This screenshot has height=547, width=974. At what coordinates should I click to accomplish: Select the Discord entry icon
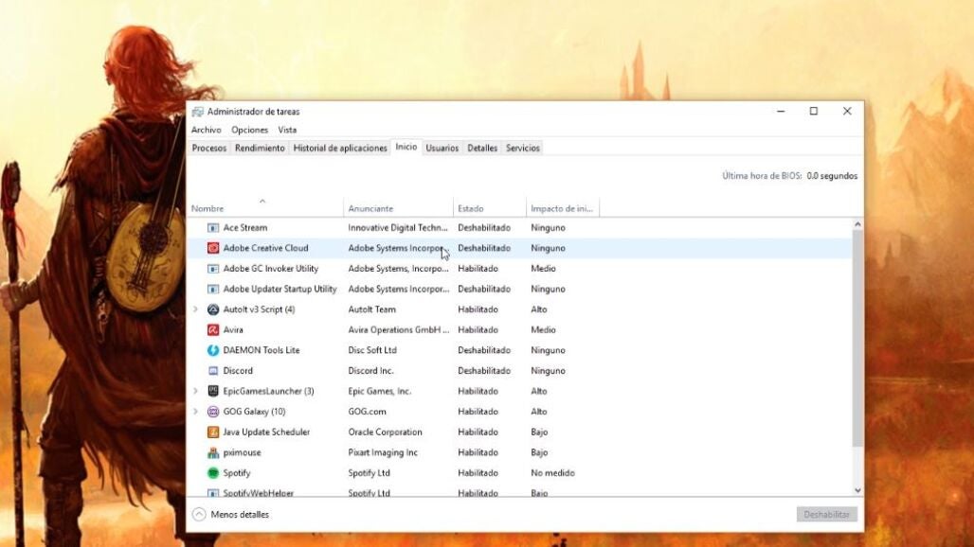coord(213,371)
